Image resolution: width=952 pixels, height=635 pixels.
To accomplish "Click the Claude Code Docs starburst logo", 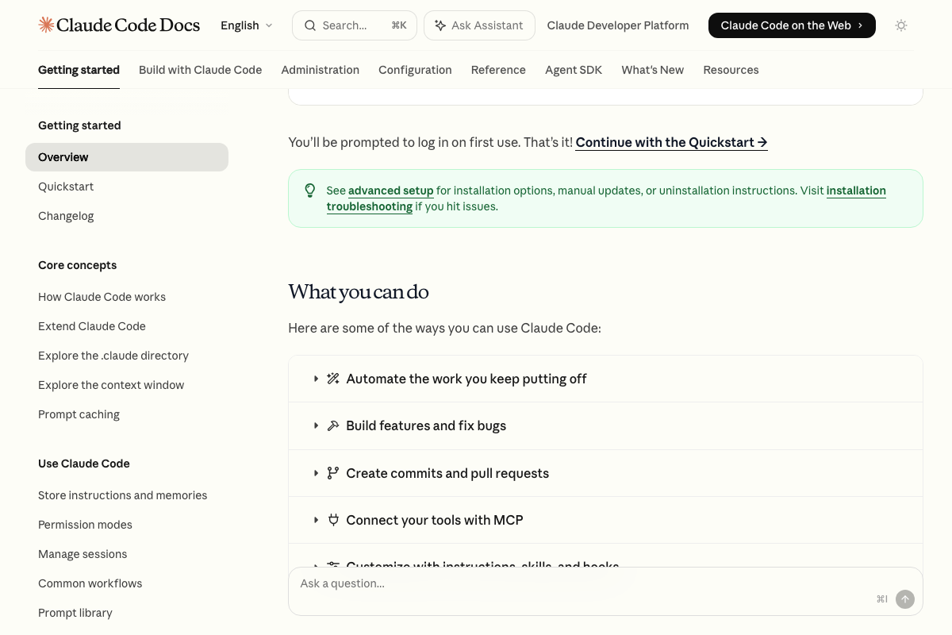I will coord(47,25).
